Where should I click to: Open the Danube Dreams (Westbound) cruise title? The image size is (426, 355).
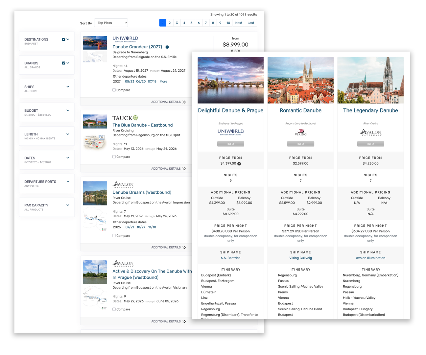[x=142, y=192]
